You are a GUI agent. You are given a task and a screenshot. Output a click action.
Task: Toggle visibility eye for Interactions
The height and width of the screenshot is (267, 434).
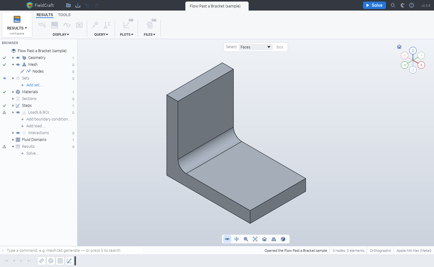pos(18,133)
